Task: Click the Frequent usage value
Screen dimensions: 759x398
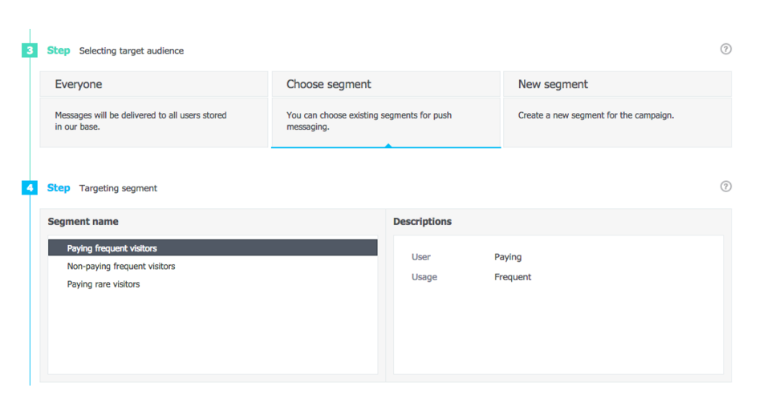Action: 513,277
